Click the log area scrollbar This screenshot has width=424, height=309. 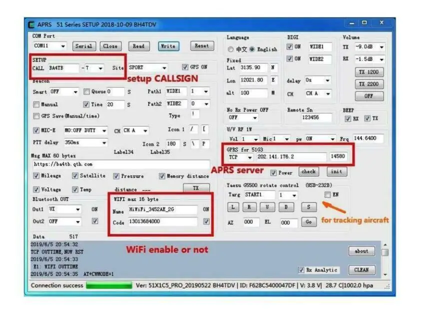click(385, 259)
